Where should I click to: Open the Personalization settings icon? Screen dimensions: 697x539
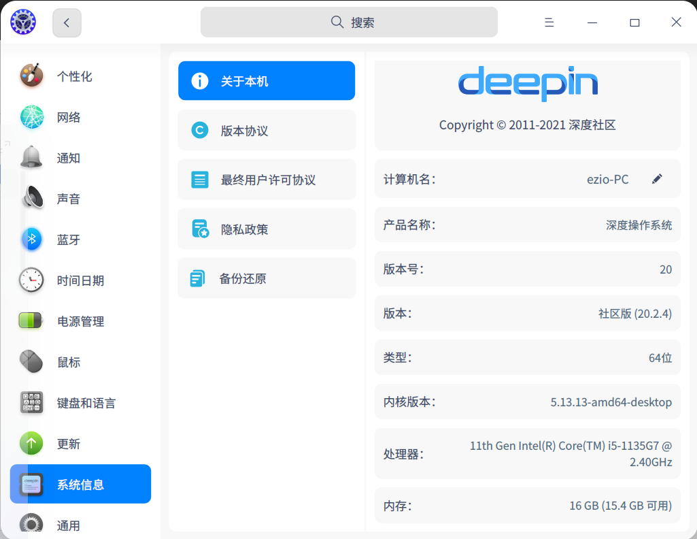(31, 76)
